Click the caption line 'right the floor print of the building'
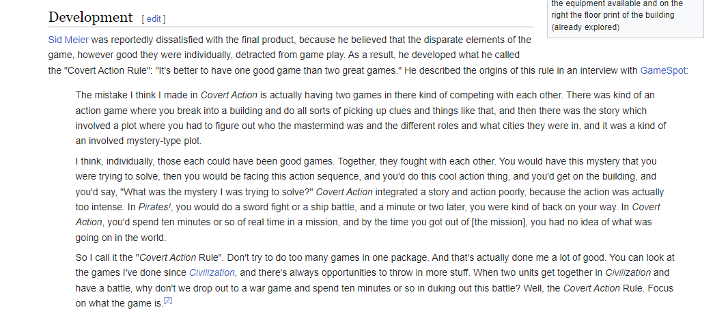The width and height of the screenshot is (728, 327). (613, 15)
